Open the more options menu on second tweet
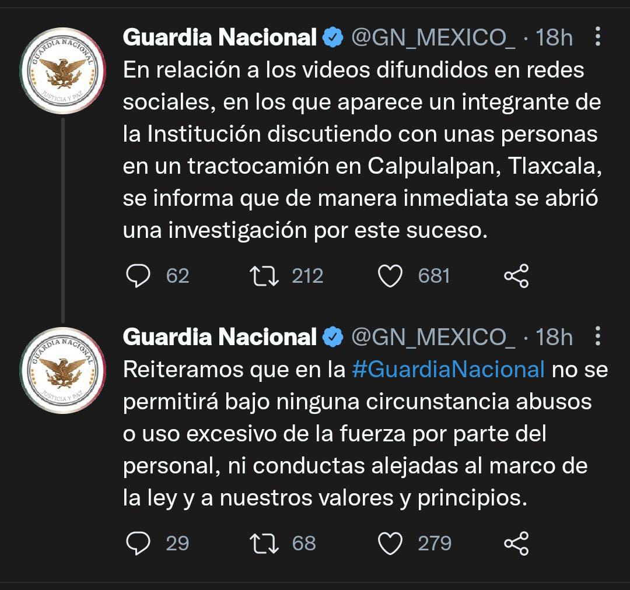The height and width of the screenshot is (590, 630). click(597, 336)
